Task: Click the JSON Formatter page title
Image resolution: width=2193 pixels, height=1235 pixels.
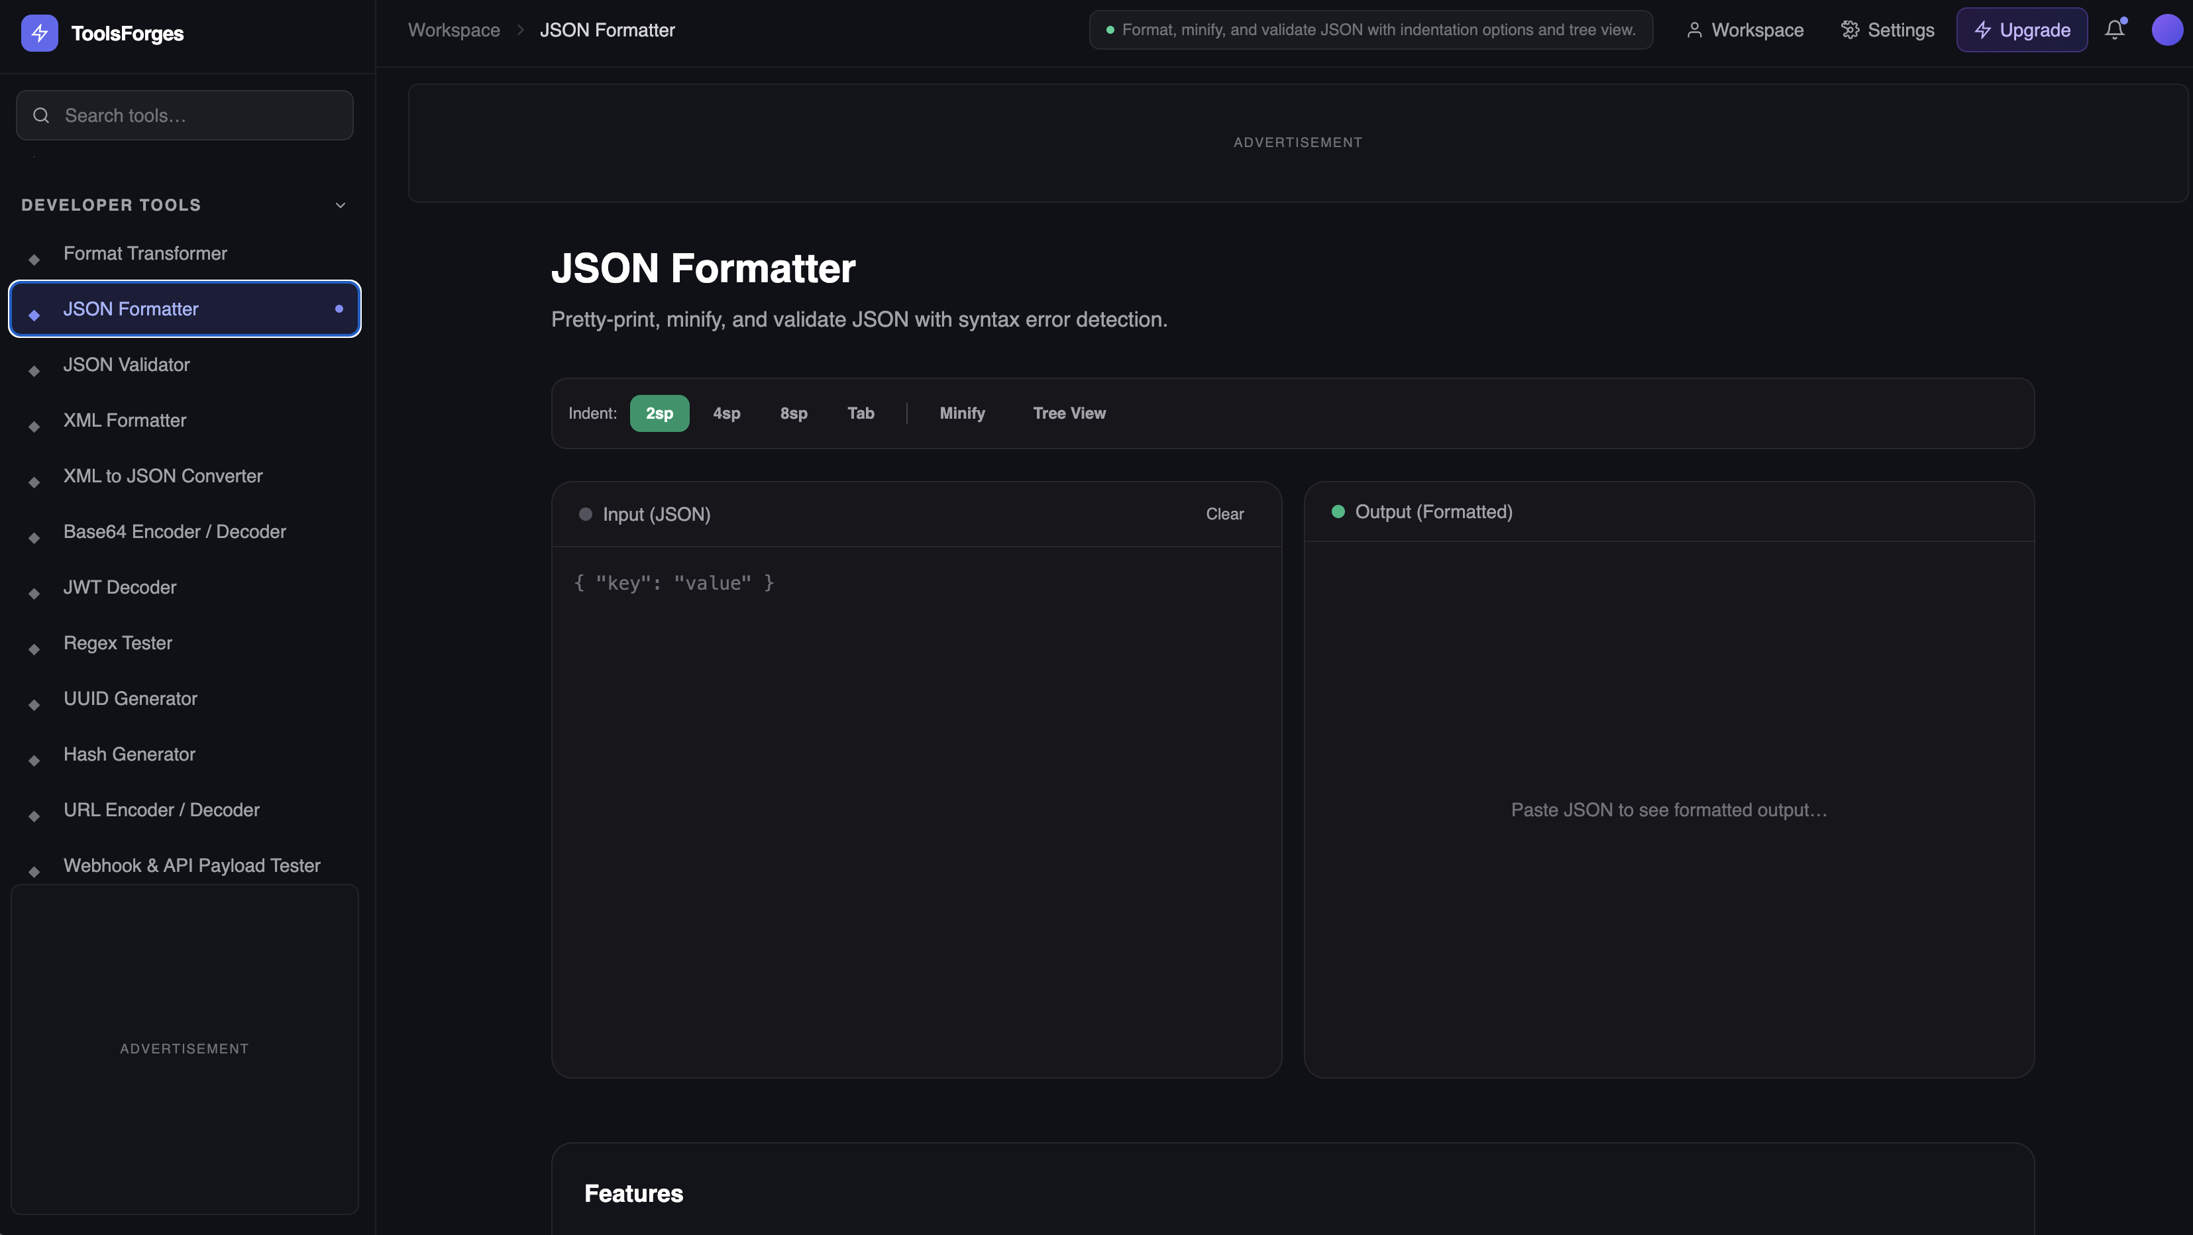Action: tap(703, 268)
